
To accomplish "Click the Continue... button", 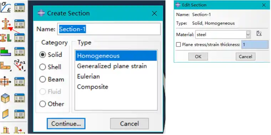I will click(x=66, y=124).
